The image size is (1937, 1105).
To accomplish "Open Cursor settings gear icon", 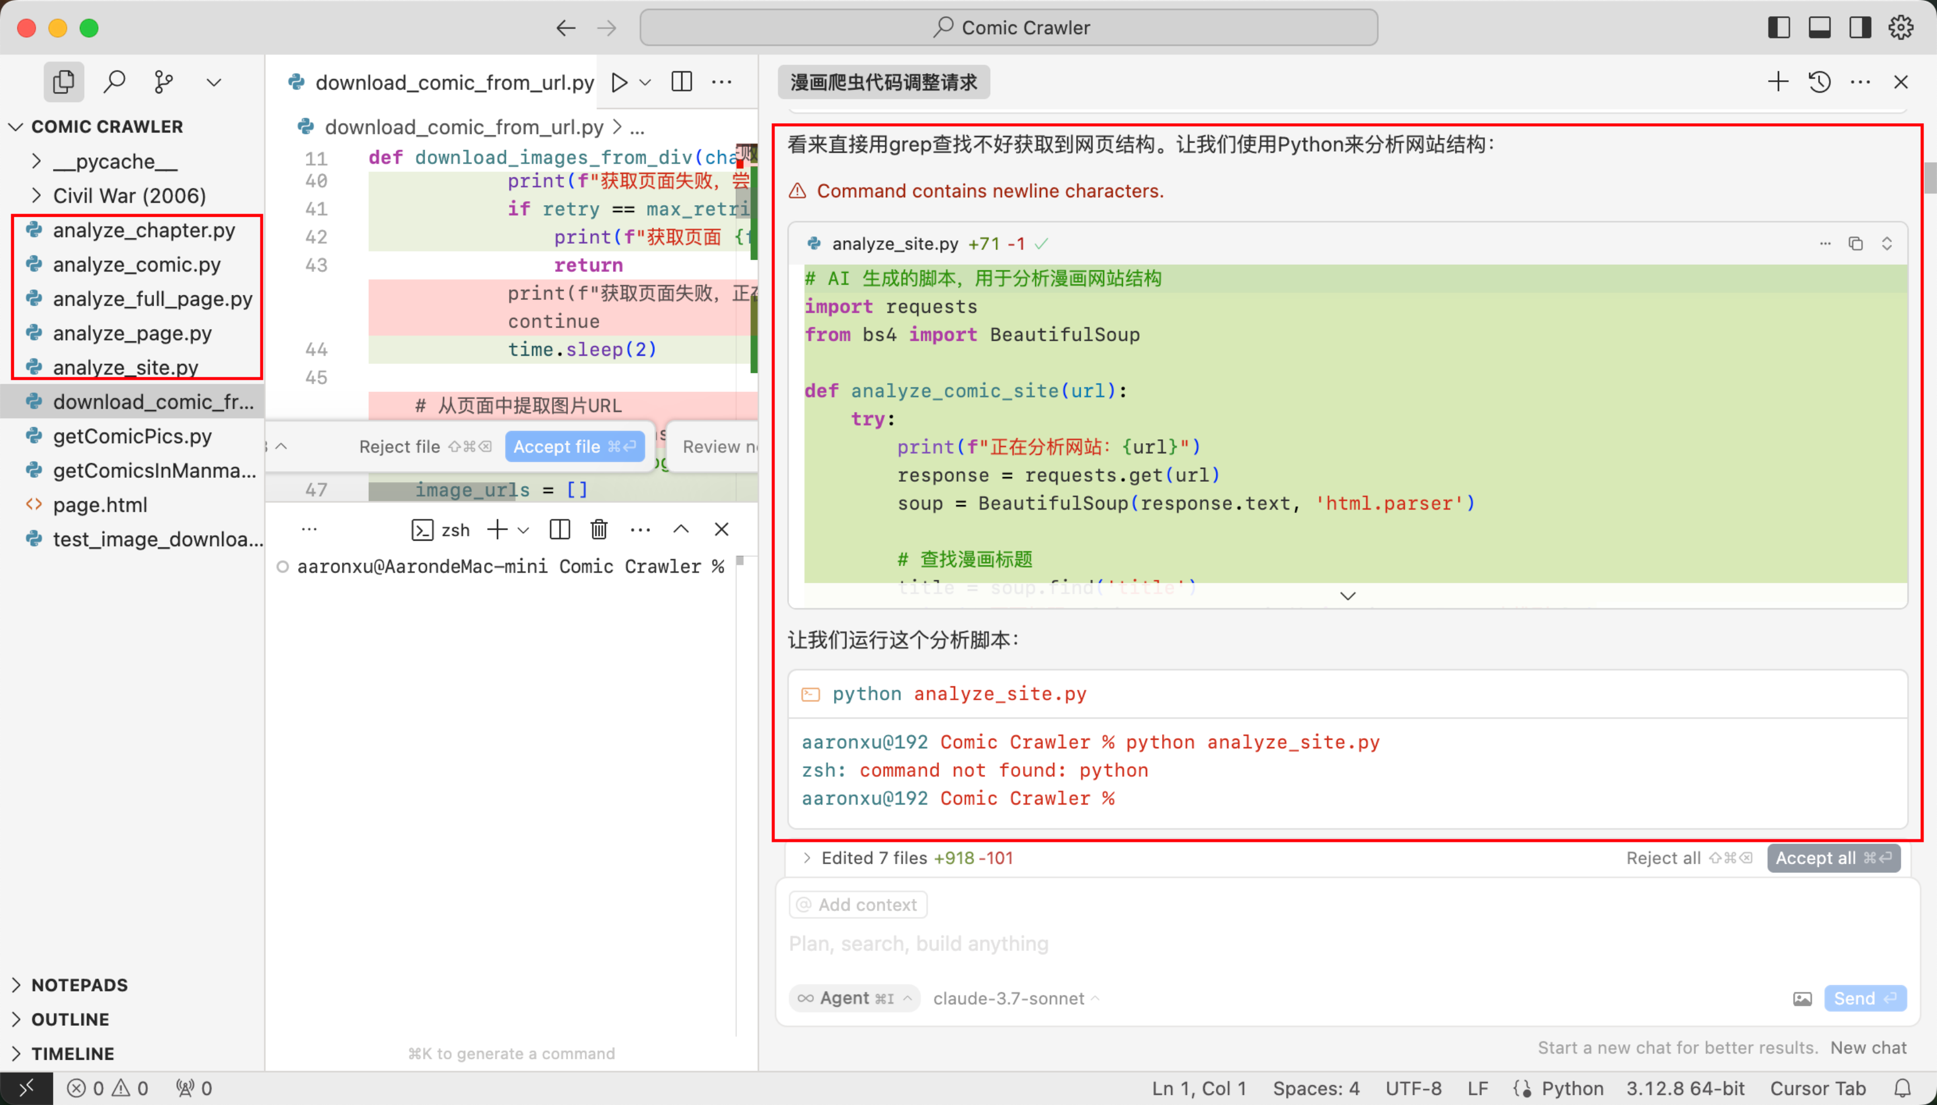I will click(1901, 28).
